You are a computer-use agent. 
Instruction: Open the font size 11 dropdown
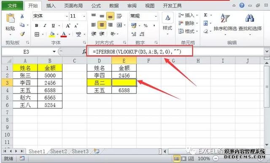pyautogui.click(x=84, y=16)
